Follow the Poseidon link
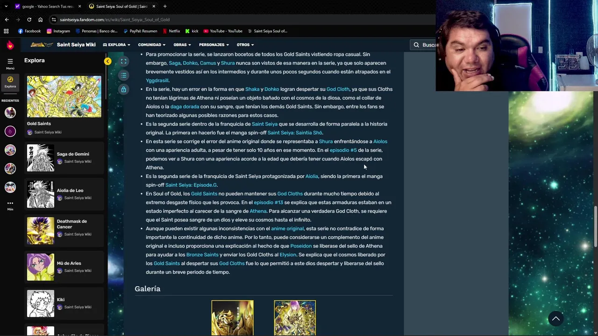598x336 pixels. tap(301, 246)
